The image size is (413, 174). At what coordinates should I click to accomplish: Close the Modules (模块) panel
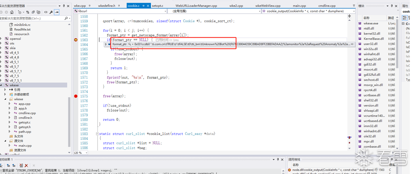[x=396, y=6]
